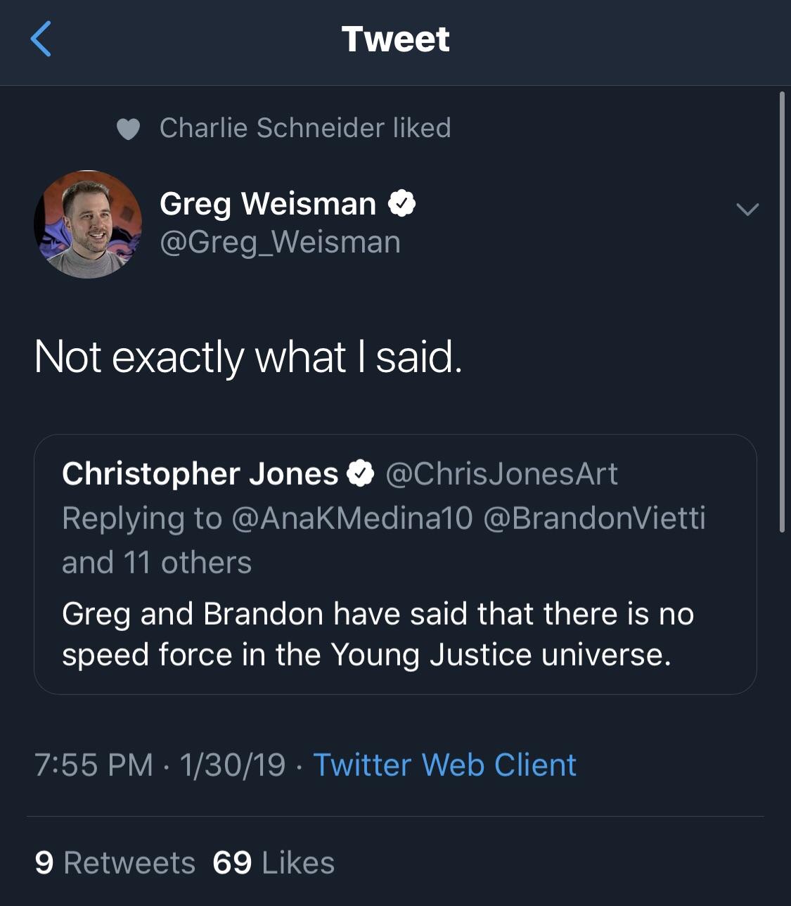Viewport: 791px width, 906px height.
Task: Expand the tweet options chevron
Action: tap(747, 209)
